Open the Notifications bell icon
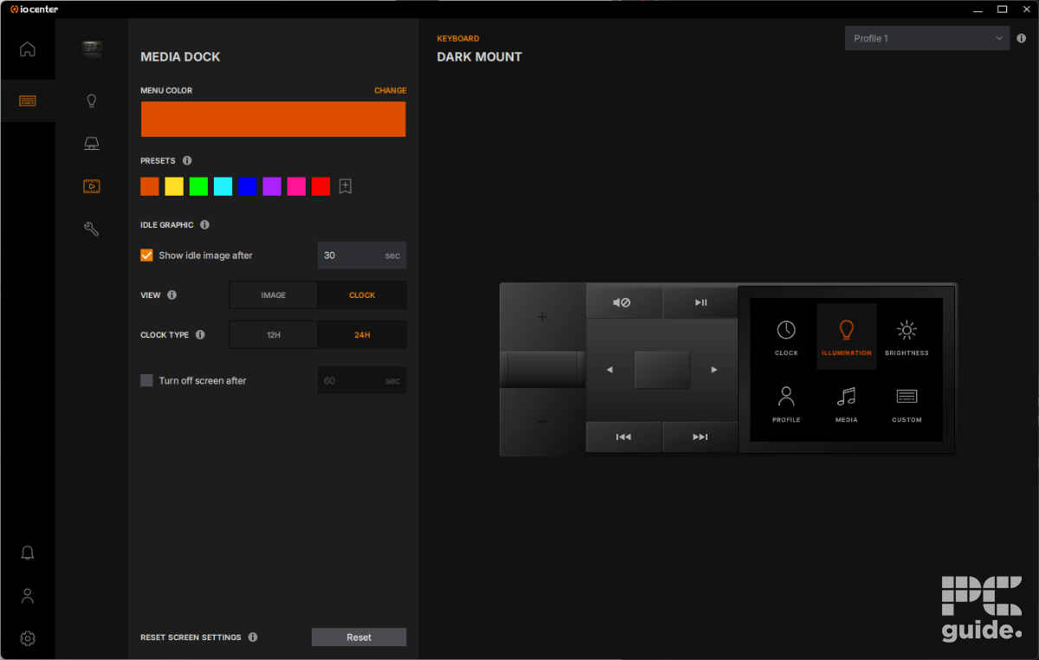The width and height of the screenshot is (1039, 660). tap(28, 553)
